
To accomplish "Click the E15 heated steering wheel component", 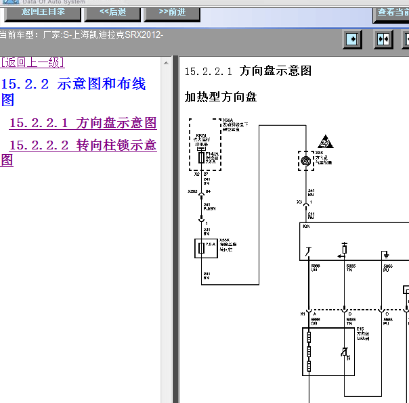I will 328,351.
